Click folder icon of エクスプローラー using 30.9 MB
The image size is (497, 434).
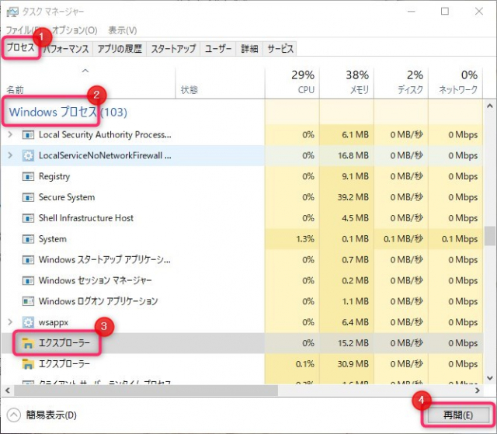click(28, 364)
